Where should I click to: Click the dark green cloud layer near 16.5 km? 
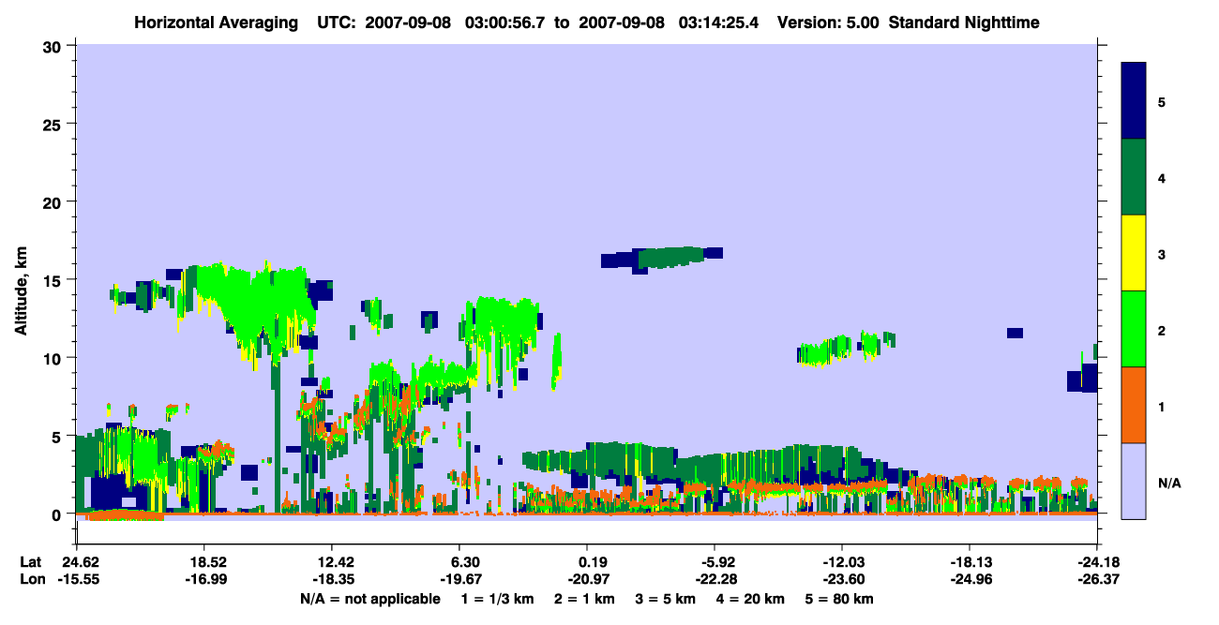[670, 257]
